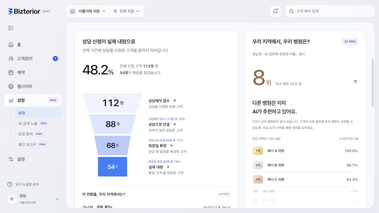Viewport: 379px width, 213px height.
Task: Collapse the sidebar panel icon
Action: pyautogui.click(x=11, y=28)
